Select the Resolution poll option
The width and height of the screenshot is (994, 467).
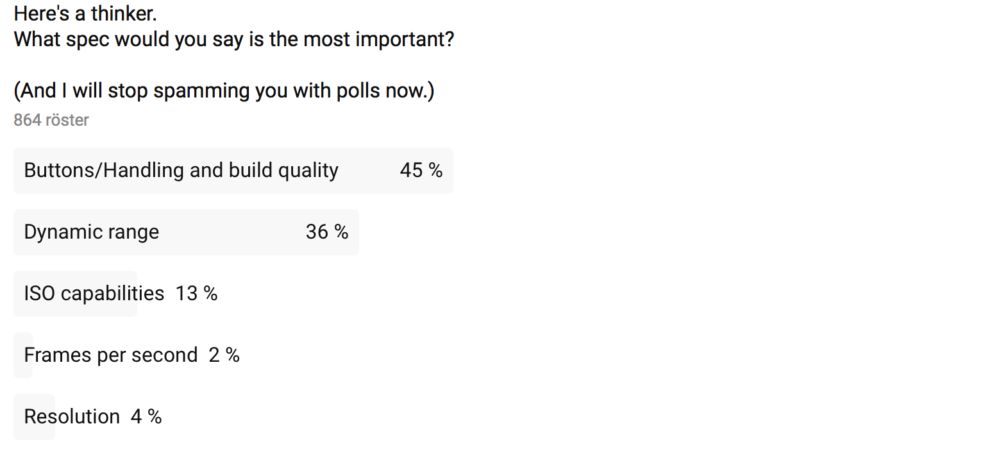click(88, 417)
